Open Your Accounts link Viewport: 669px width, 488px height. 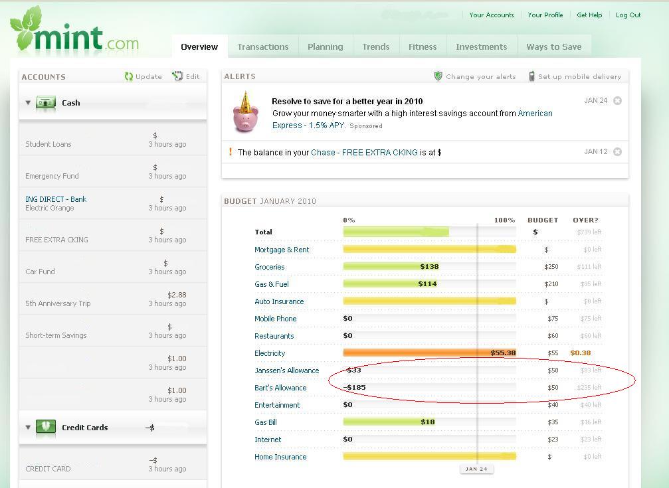(492, 15)
